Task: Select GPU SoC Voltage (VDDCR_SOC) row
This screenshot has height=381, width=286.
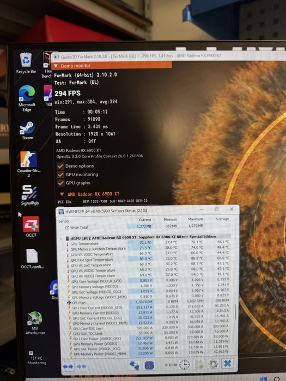Action: coord(148,291)
